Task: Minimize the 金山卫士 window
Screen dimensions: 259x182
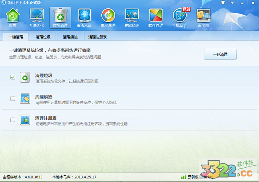Action: [x=242, y=3]
